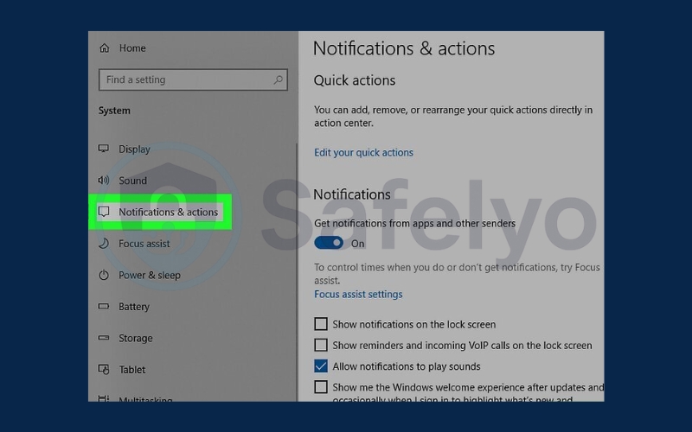Image resolution: width=692 pixels, height=432 pixels.
Task: Enable Show notifications on the lock screen
Action: (321, 324)
